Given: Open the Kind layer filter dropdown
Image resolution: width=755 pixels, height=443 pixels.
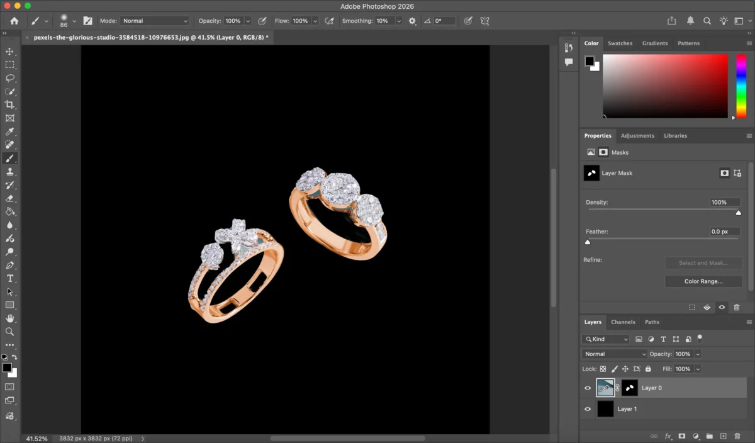Looking at the screenshot, I should tap(607, 339).
